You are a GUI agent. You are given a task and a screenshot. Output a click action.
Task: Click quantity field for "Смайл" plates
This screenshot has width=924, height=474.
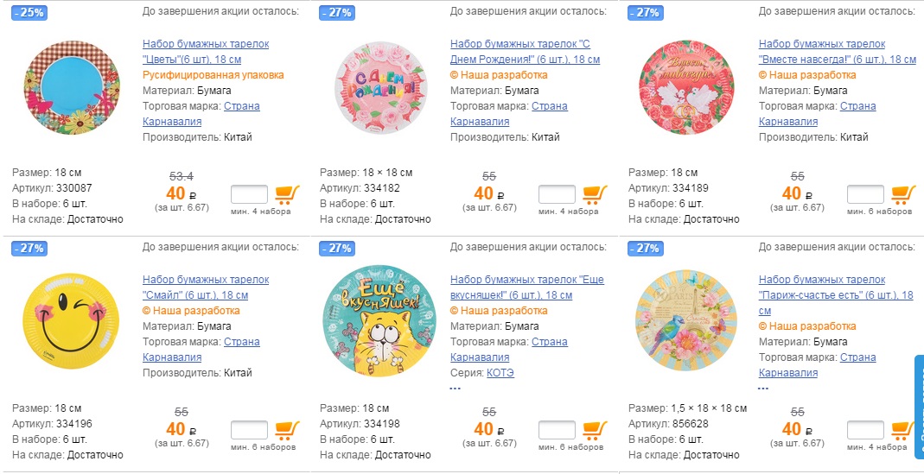click(250, 430)
